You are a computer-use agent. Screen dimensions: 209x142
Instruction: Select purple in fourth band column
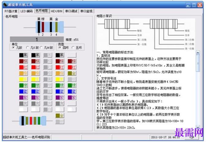tap(60, 97)
